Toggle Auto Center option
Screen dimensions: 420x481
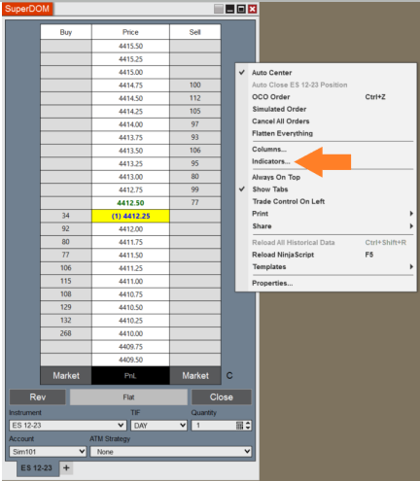coord(271,73)
